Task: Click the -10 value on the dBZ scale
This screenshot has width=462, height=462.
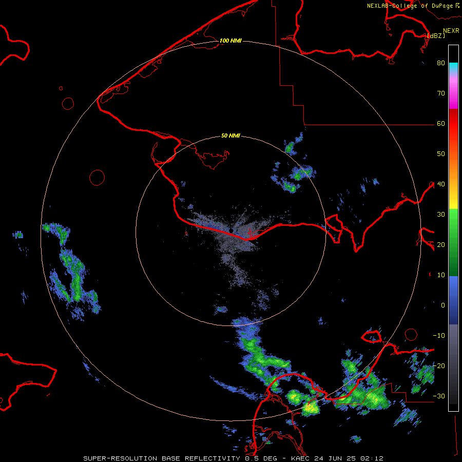Action: (439, 336)
